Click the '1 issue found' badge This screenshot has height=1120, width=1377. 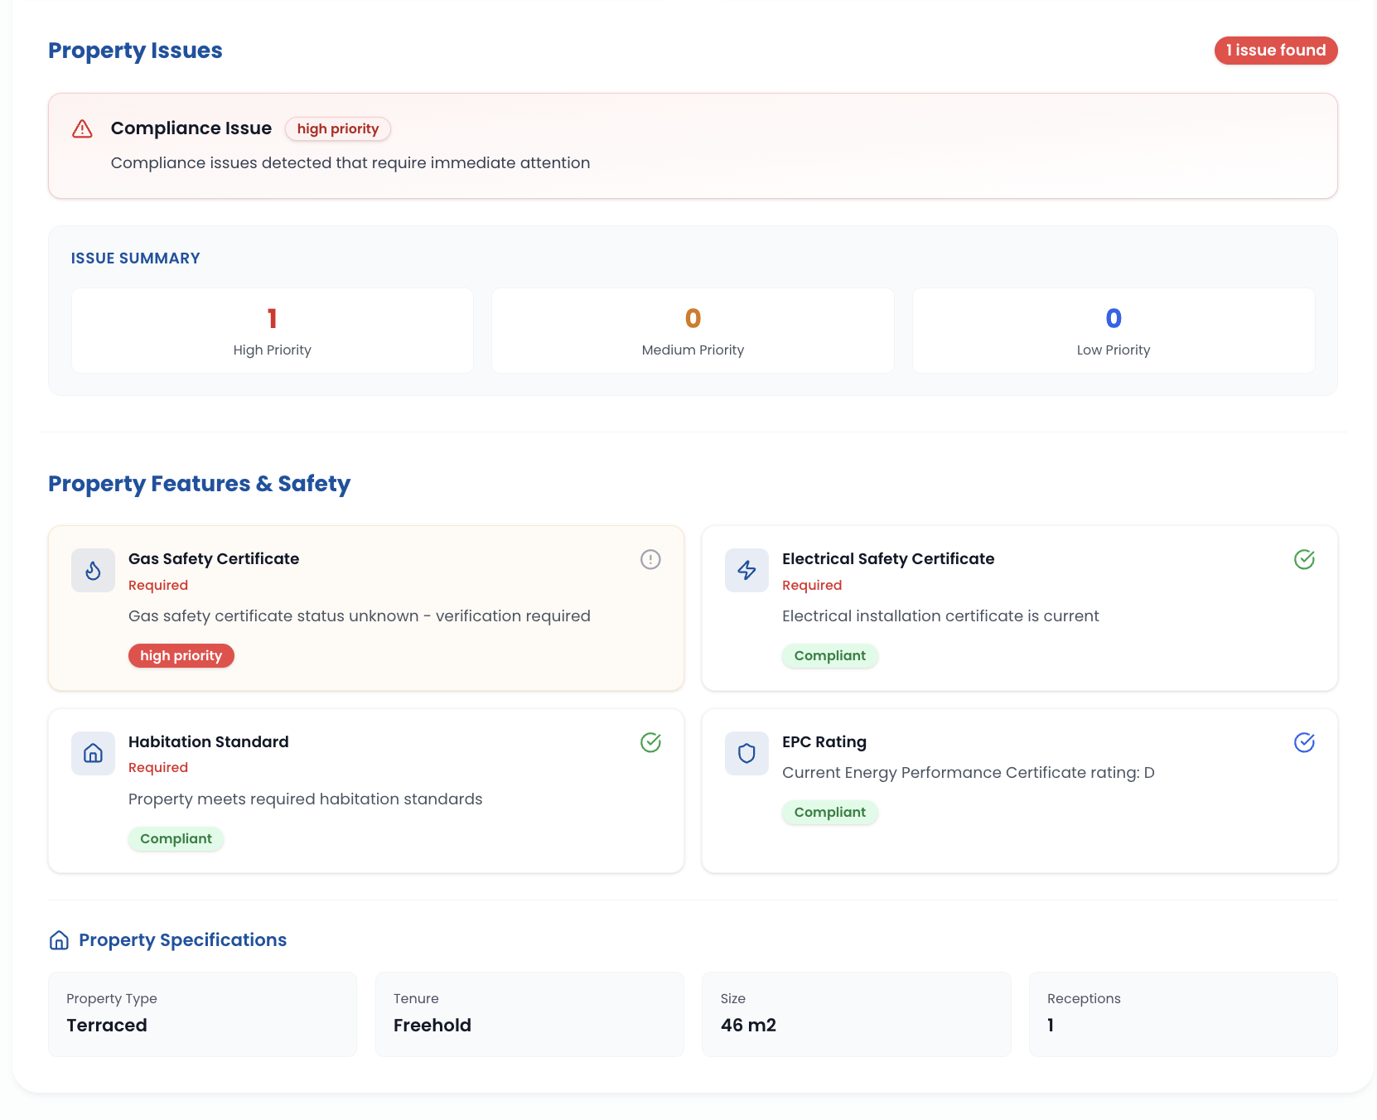(x=1275, y=51)
